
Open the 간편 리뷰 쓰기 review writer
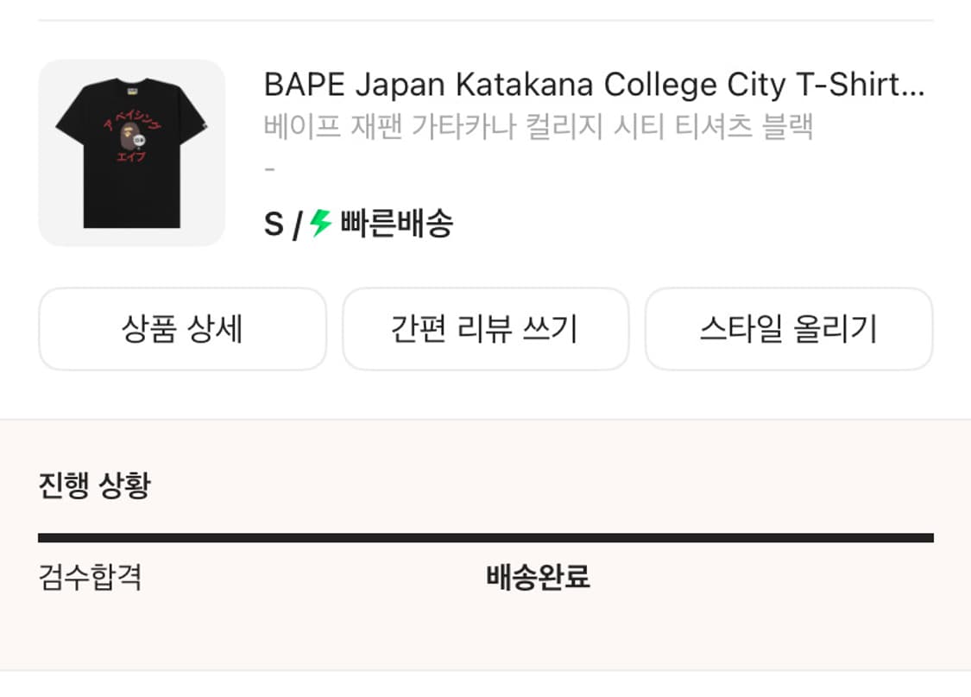point(485,329)
